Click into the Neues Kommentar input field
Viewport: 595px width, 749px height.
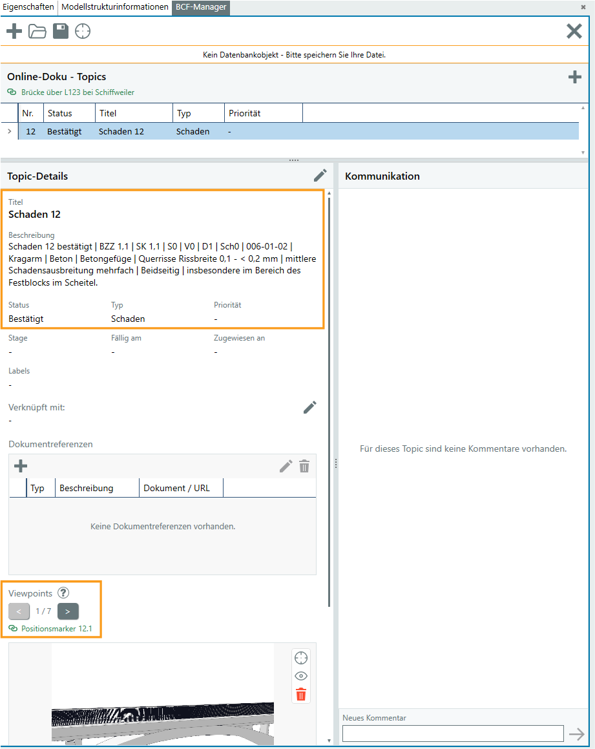tap(453, 733)
